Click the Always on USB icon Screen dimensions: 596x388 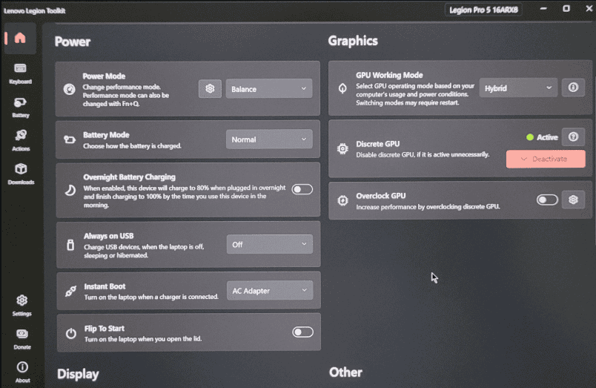coord(70,245)
